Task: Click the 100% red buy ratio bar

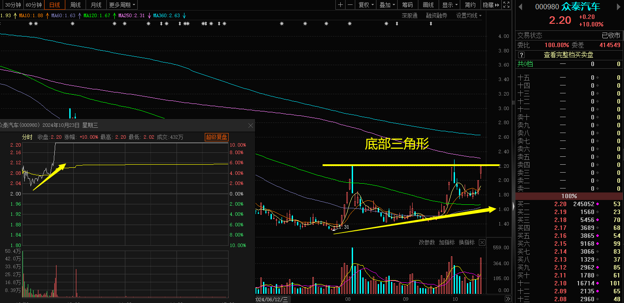Action: click(x=569, y=196)
